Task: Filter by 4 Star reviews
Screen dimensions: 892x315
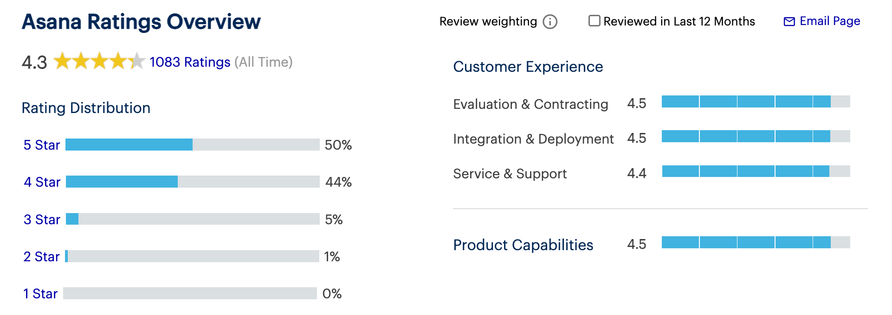Action: click(42, 182)
